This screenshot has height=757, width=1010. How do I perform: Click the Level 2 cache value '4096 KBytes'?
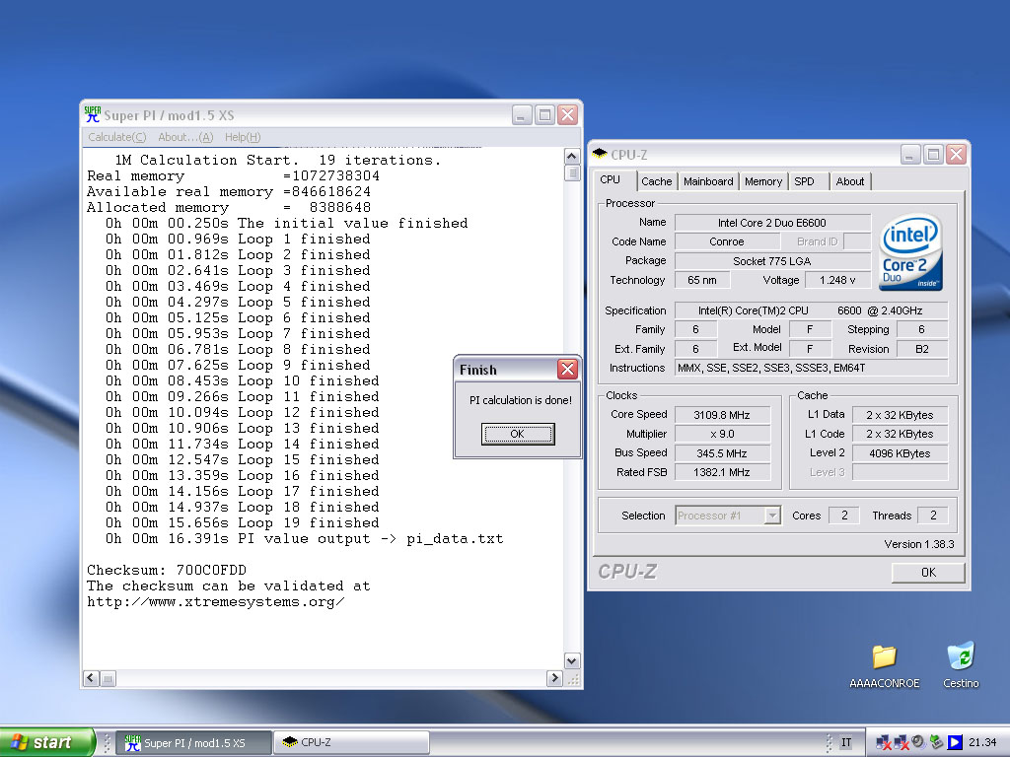(x=900, y=453)
